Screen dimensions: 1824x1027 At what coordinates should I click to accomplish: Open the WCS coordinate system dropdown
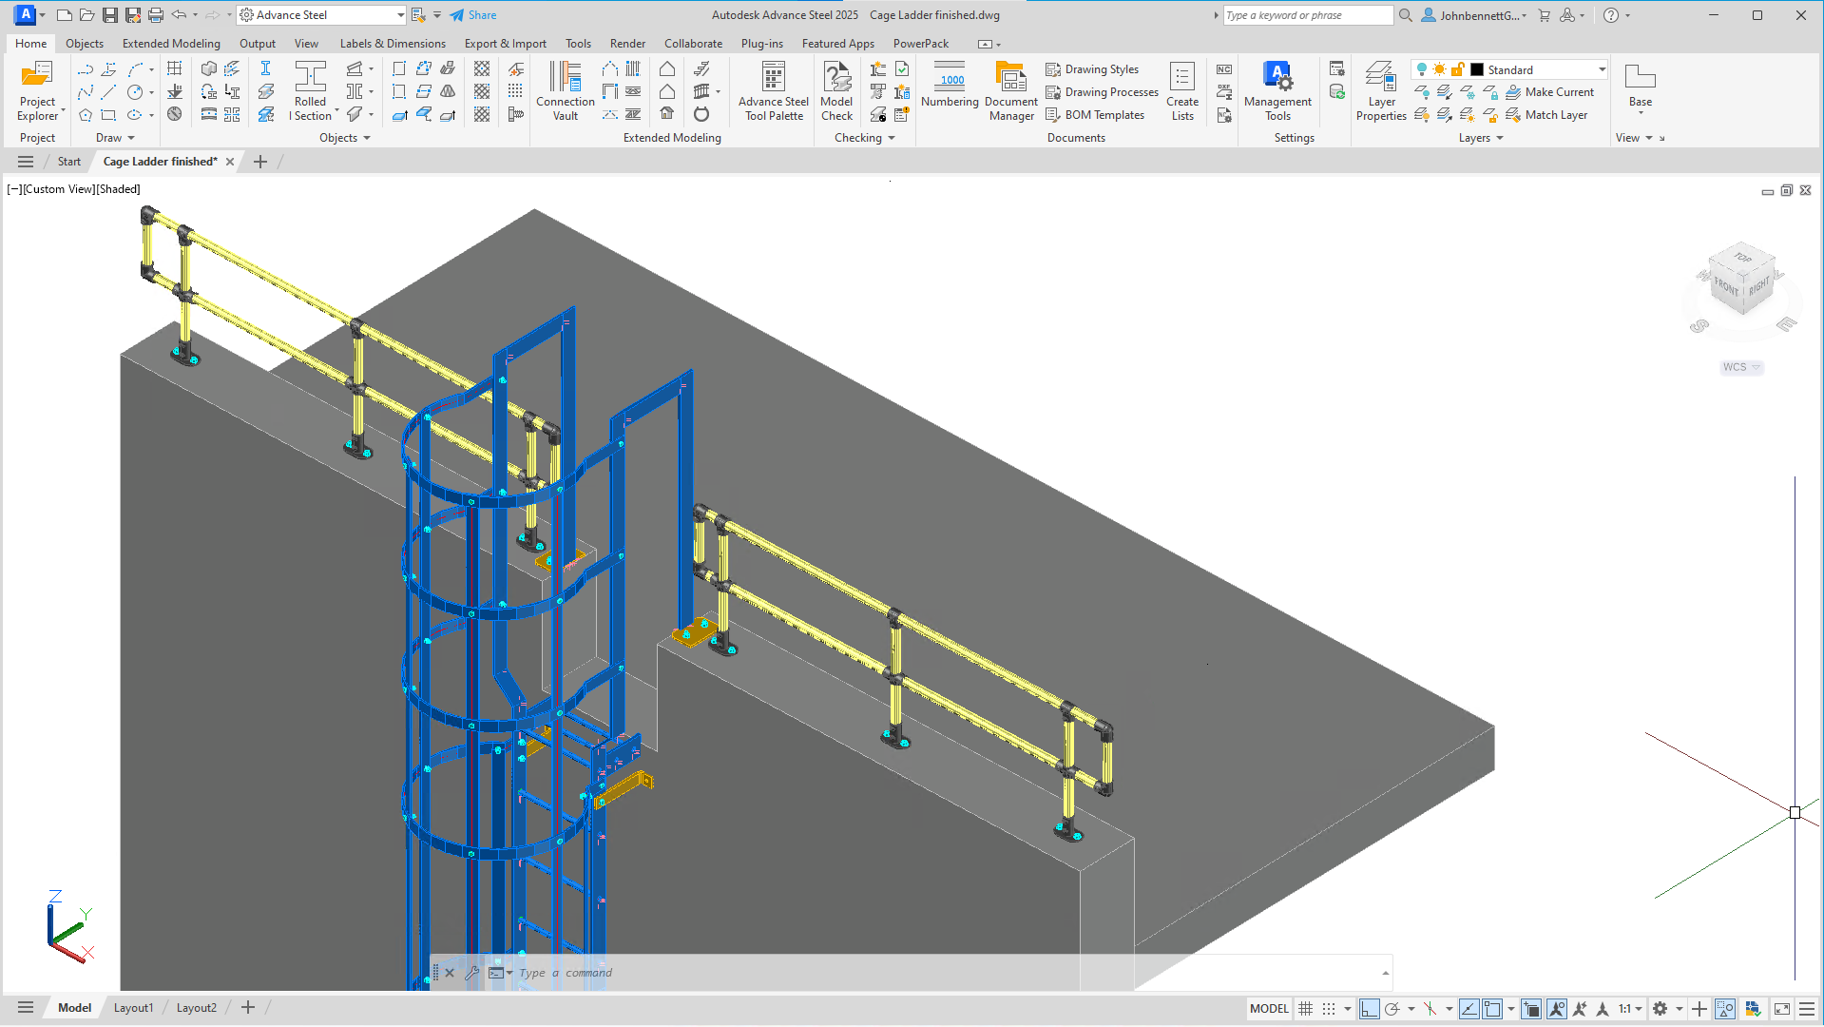tap(1742, 367)
